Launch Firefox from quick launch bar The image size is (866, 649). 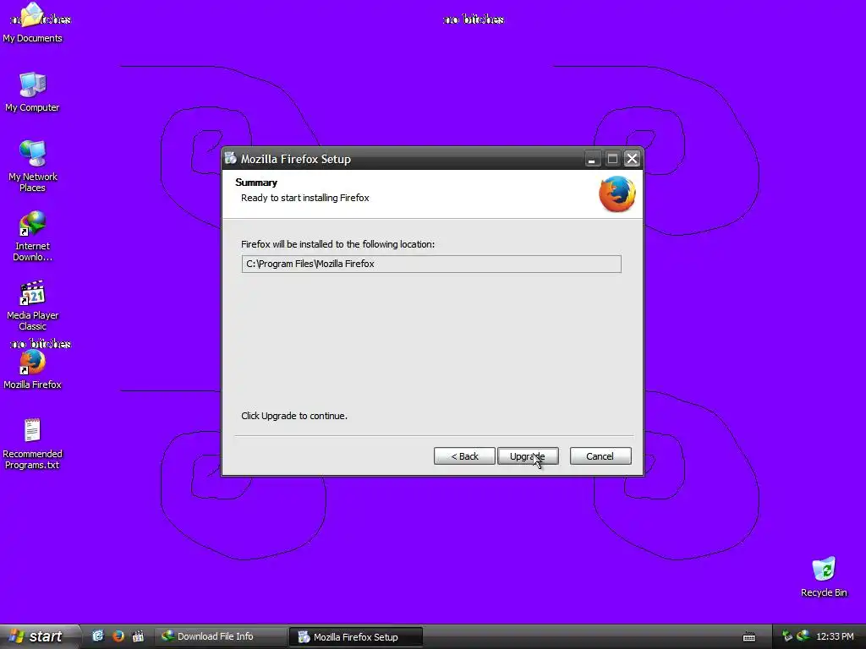118,636
